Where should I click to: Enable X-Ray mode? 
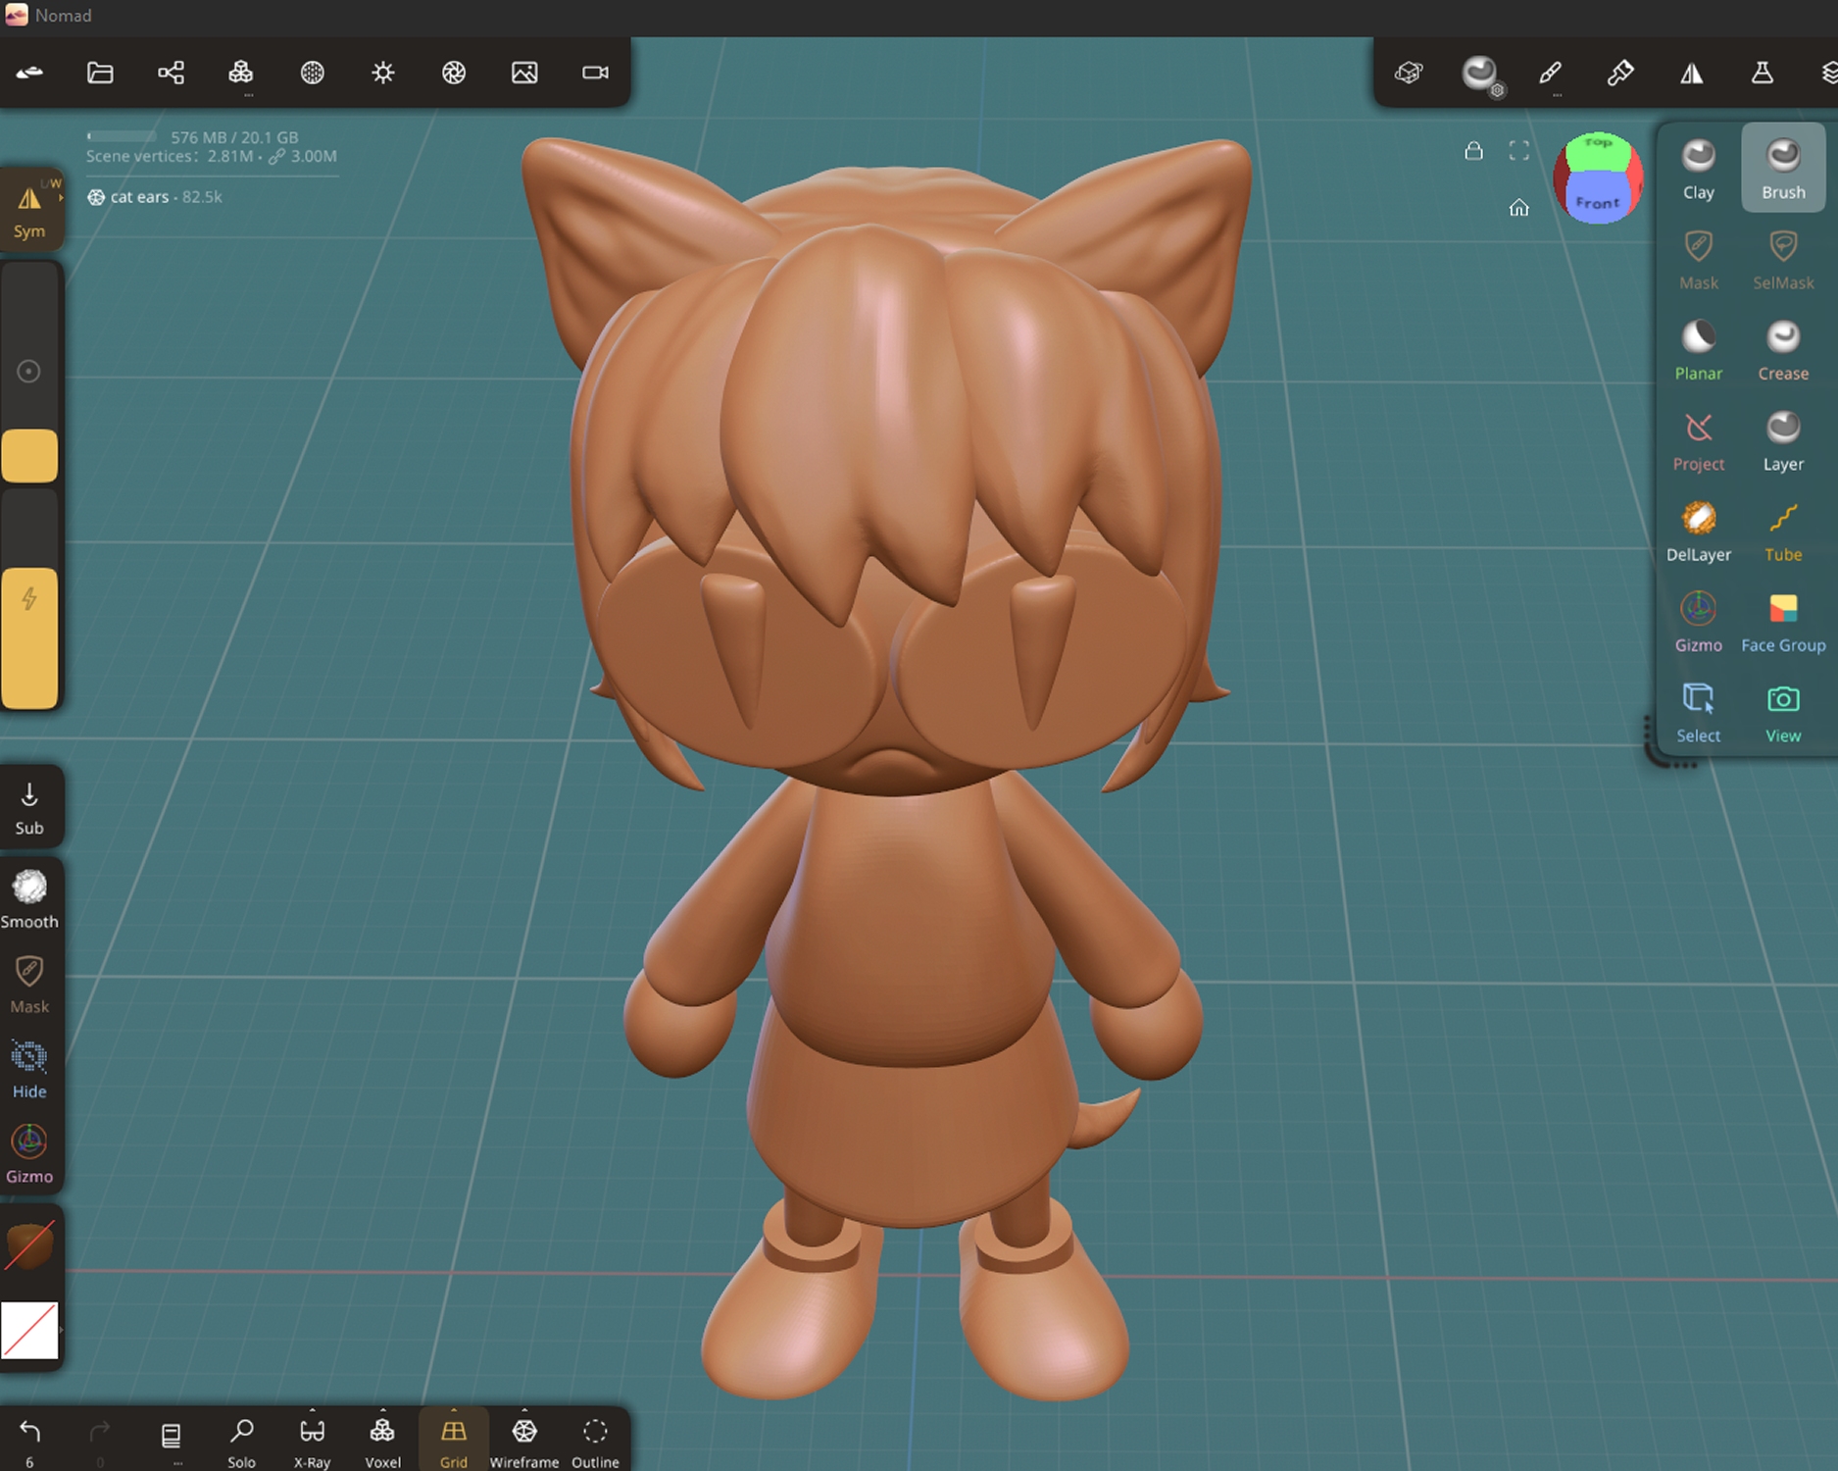pyautogui.click(x=312, y=1441)
